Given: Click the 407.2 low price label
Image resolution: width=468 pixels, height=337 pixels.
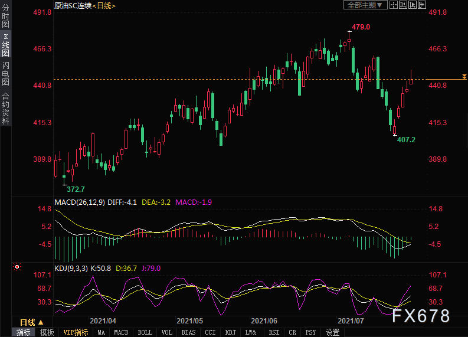Looking at the screenshot, I should pos(406,140).
